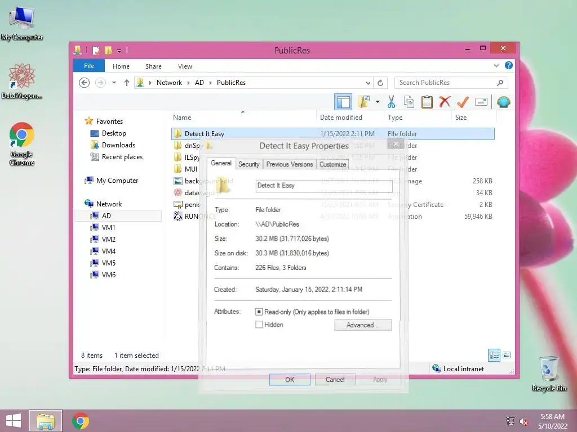The width and height of the screenshot is (577, 432).
Task: Select Network in the navigation pane
Action: 109,204
